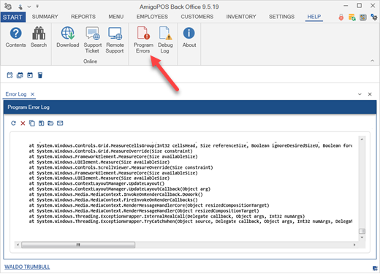The height and width of the screenshot is (274, 380).
Task: Refresh the program error log
Action: pyautogui.click(x=13, y=123)
